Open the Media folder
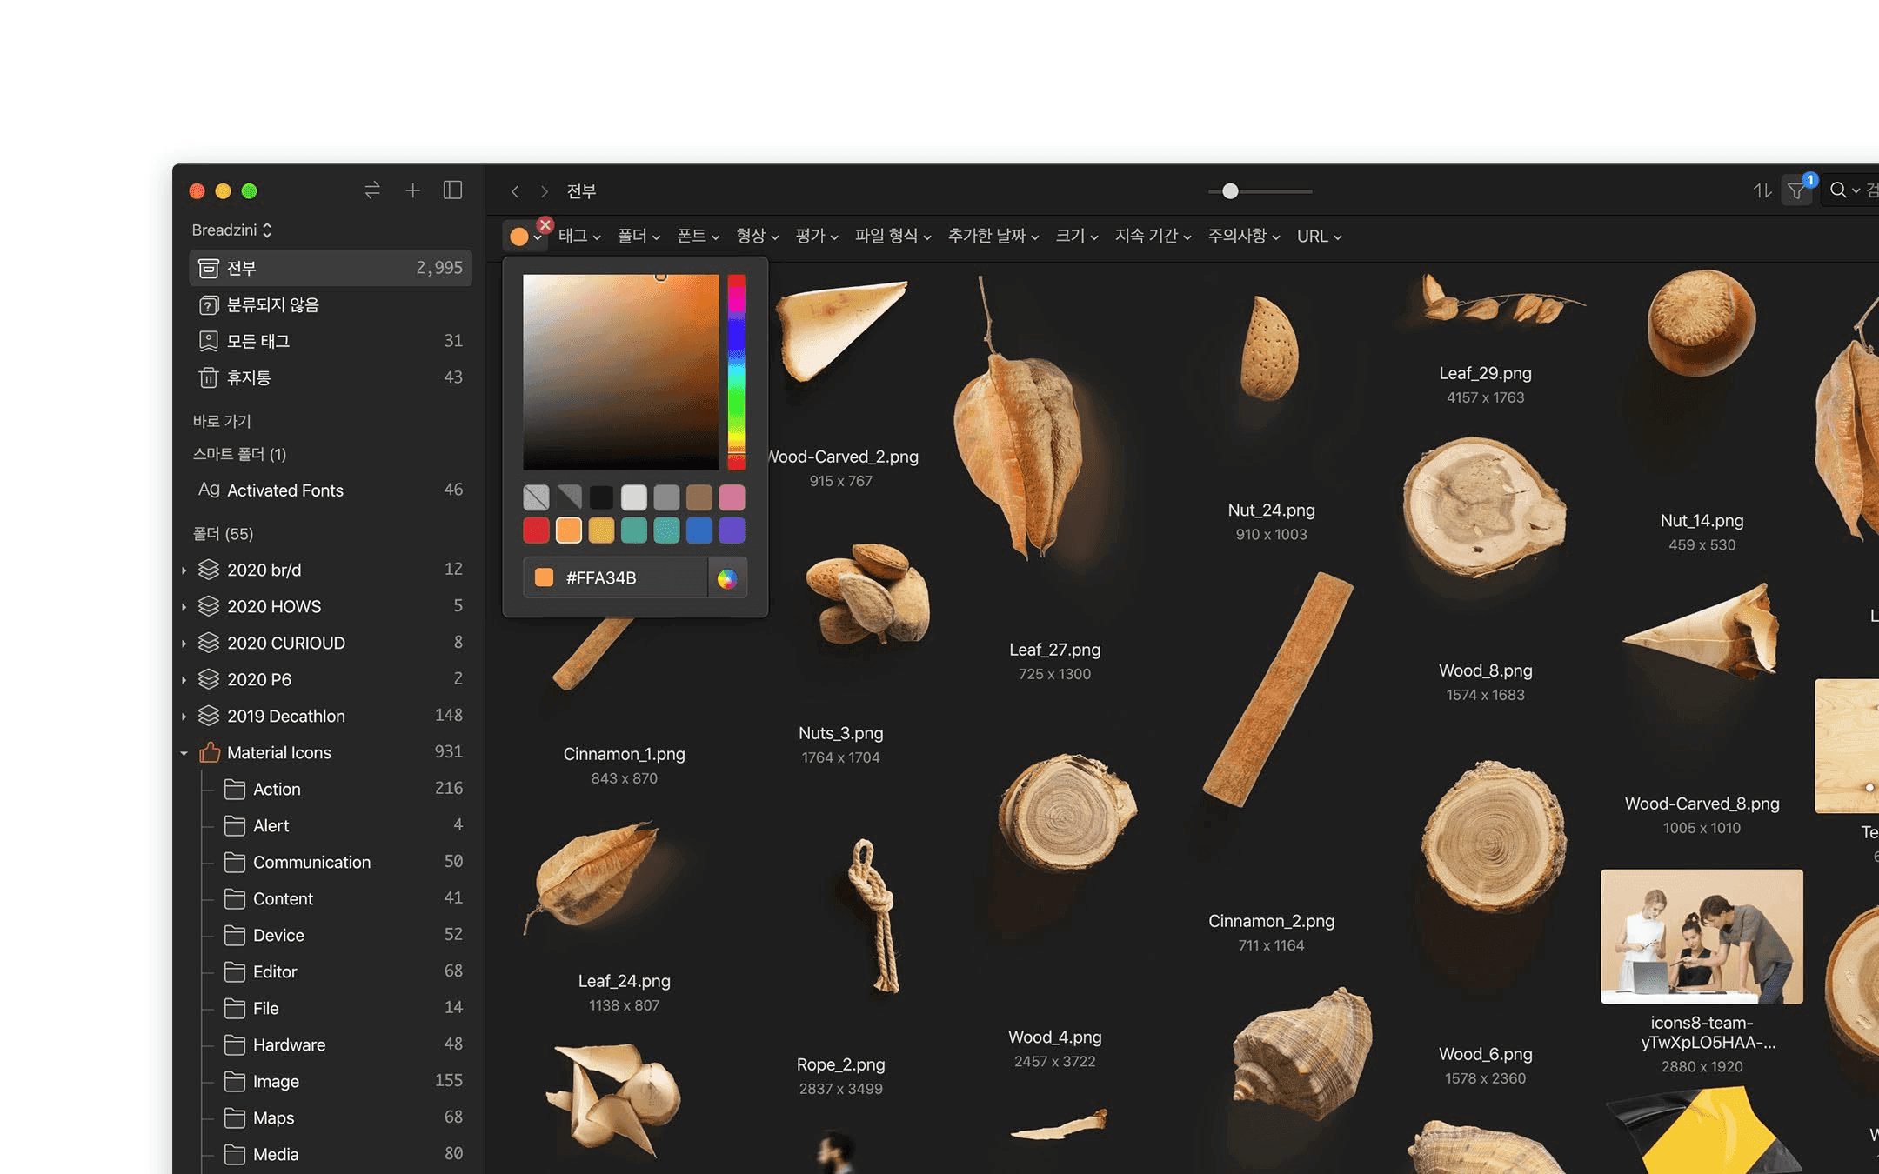 331,1154
